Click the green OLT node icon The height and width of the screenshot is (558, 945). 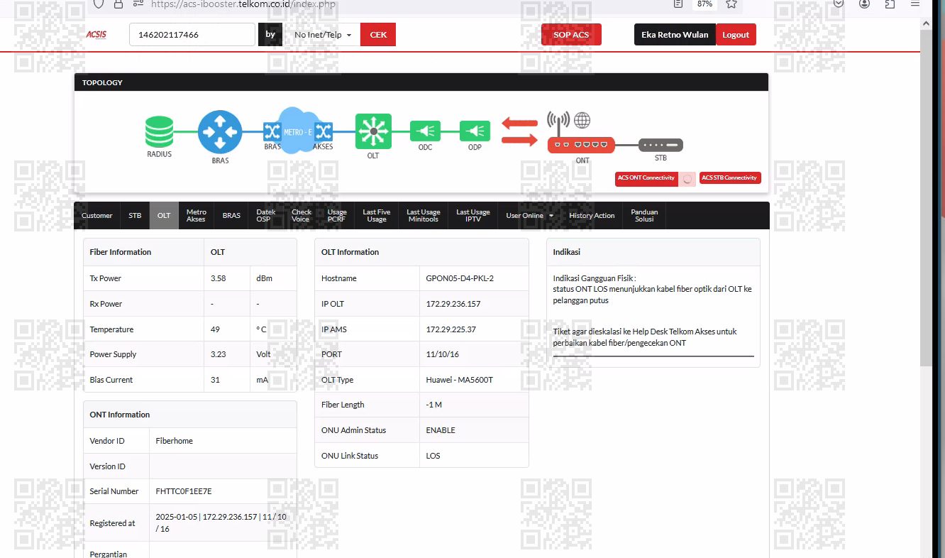pyautogui.click(x=373, y=131)
